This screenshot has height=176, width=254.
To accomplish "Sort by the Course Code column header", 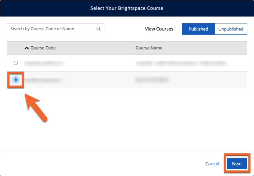I will point(43,48).
